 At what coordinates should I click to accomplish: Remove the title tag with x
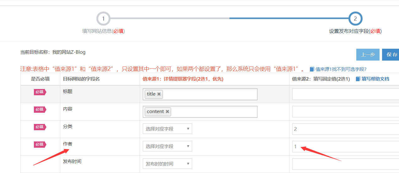[x=159, y=94]
